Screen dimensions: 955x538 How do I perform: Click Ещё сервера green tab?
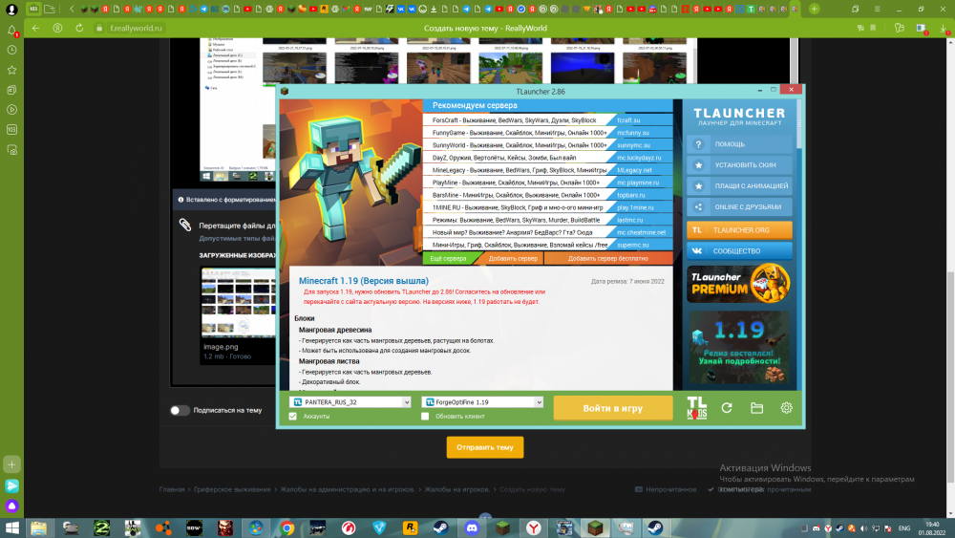pyautogui.click(x=448, y=258)
